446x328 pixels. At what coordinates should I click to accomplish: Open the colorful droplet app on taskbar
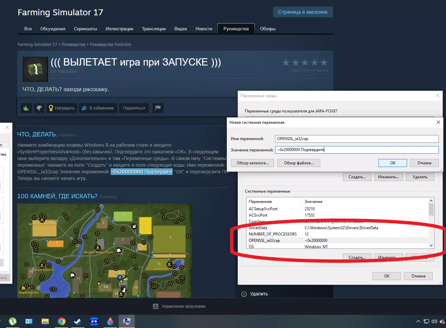point(110,321)
